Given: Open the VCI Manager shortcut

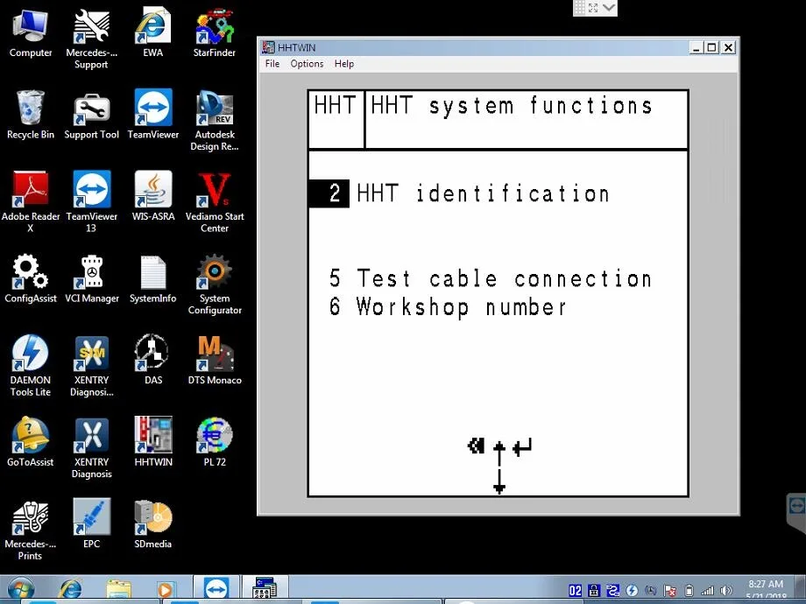Looking at the screenshot, I should coord(91,279).
